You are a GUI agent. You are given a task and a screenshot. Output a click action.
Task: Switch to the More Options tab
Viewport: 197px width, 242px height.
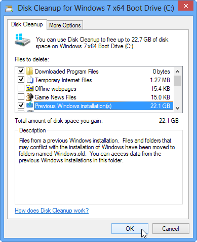pyautogui.click(x=65, y=25)
